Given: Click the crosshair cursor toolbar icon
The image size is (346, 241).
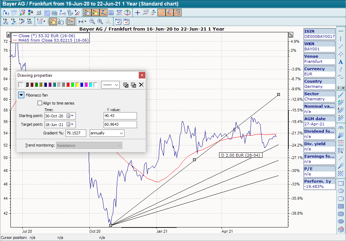Looking at the screenshot, I should (137, 13).
